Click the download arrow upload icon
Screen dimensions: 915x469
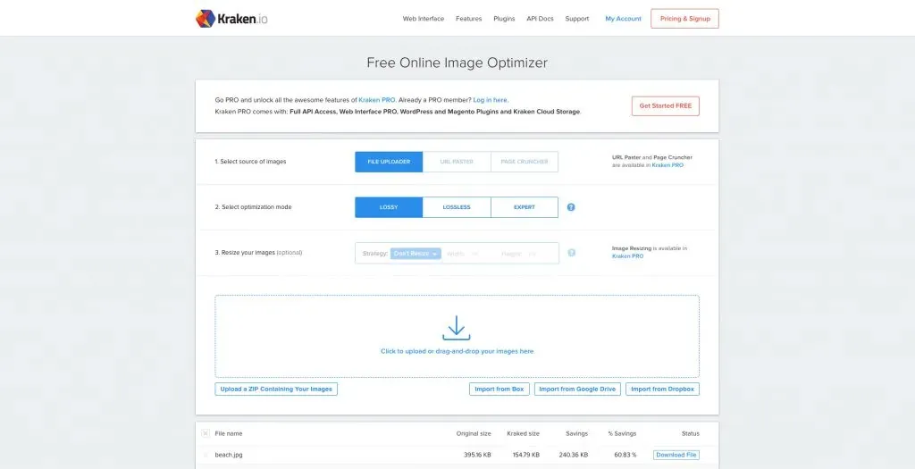click(x=457, y=328)
